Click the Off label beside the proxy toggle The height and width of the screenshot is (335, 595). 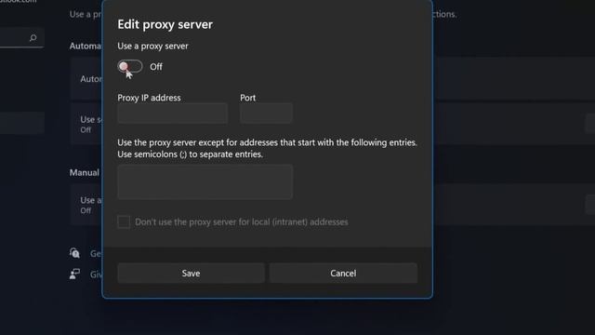coord(156,67)
